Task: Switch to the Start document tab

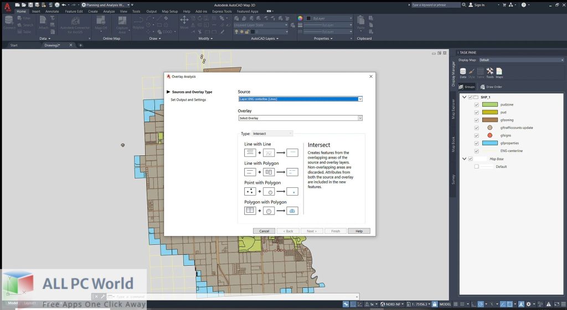Action: pyautogui.click(x=14, y=45)
